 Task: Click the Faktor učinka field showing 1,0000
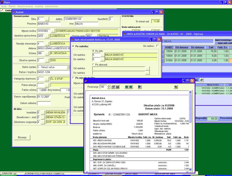42,90
